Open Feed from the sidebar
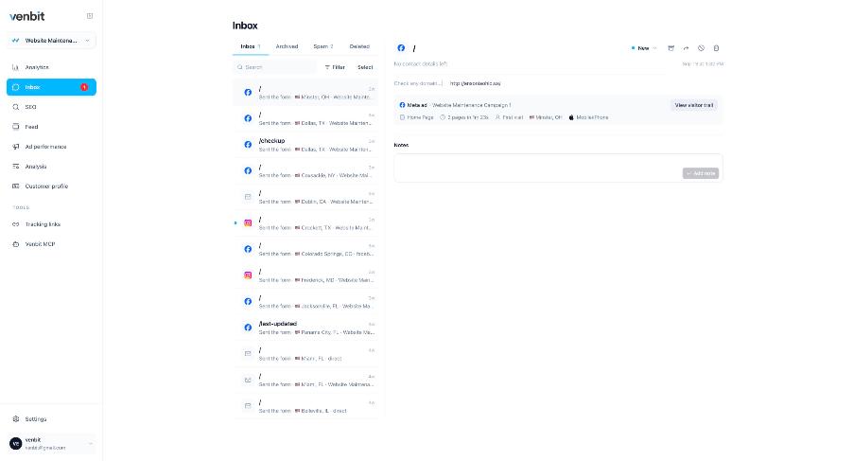This screenshot has width=853, height=461. (x=51, y=127)
